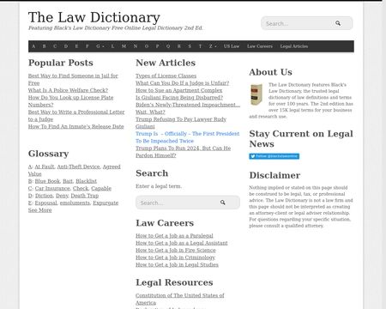Open Espousal glossary term
This screenshot has height=309, width=386.
point(46,203)
